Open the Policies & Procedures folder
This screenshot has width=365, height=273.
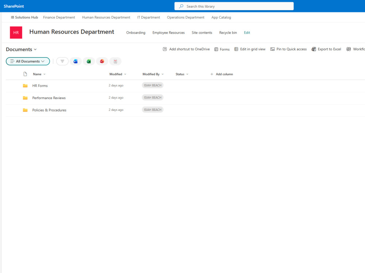point(49,110)
